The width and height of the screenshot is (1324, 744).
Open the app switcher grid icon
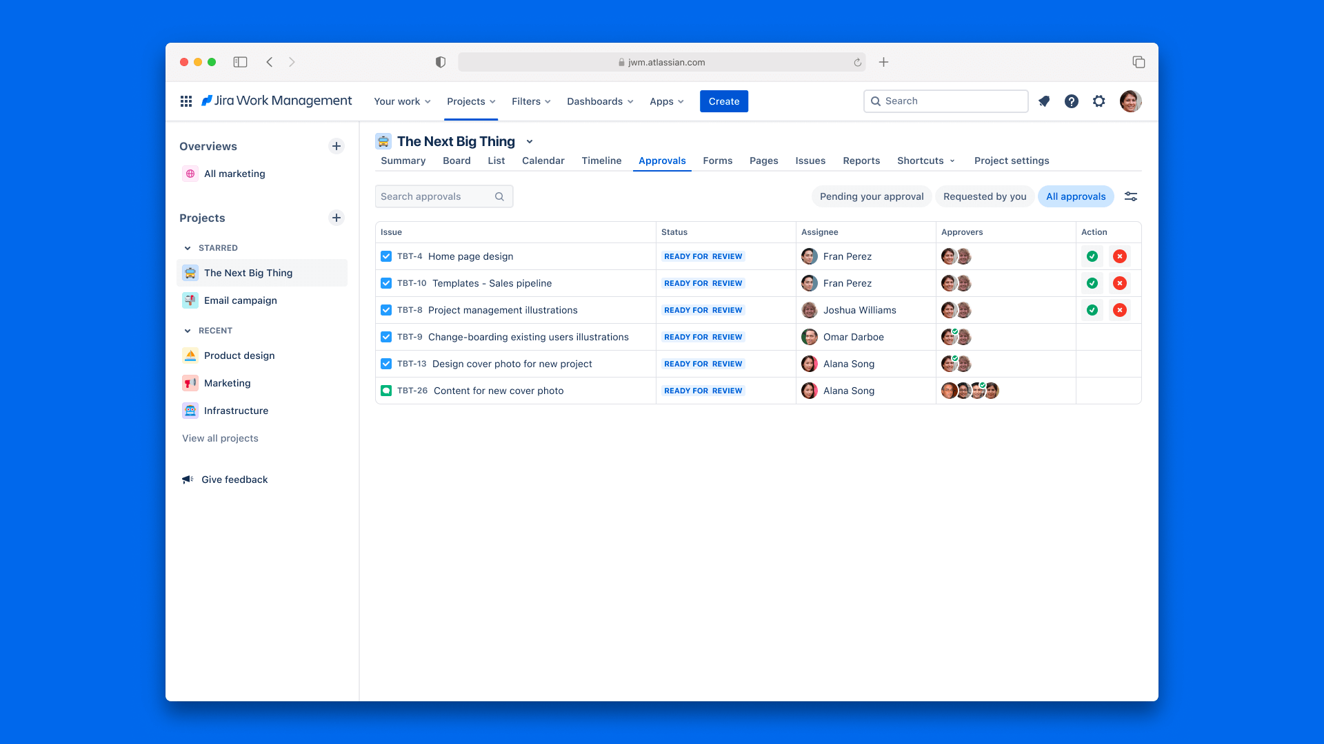[186, 101]
